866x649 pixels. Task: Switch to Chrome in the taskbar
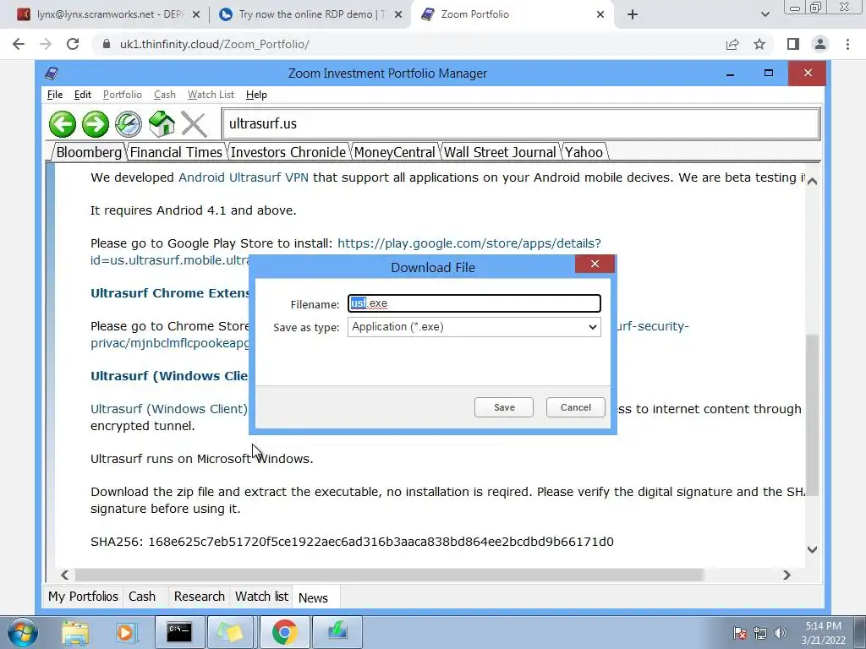coord(284,632)
